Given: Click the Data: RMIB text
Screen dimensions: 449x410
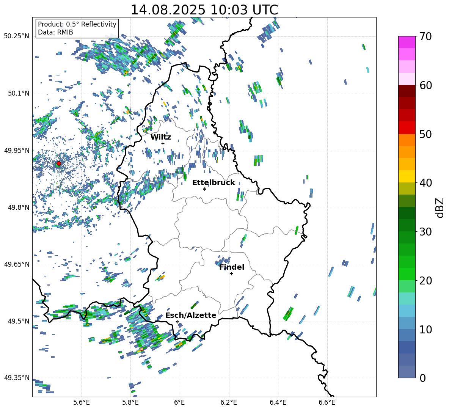Looking at the screenshot, I should pos(55,32).
